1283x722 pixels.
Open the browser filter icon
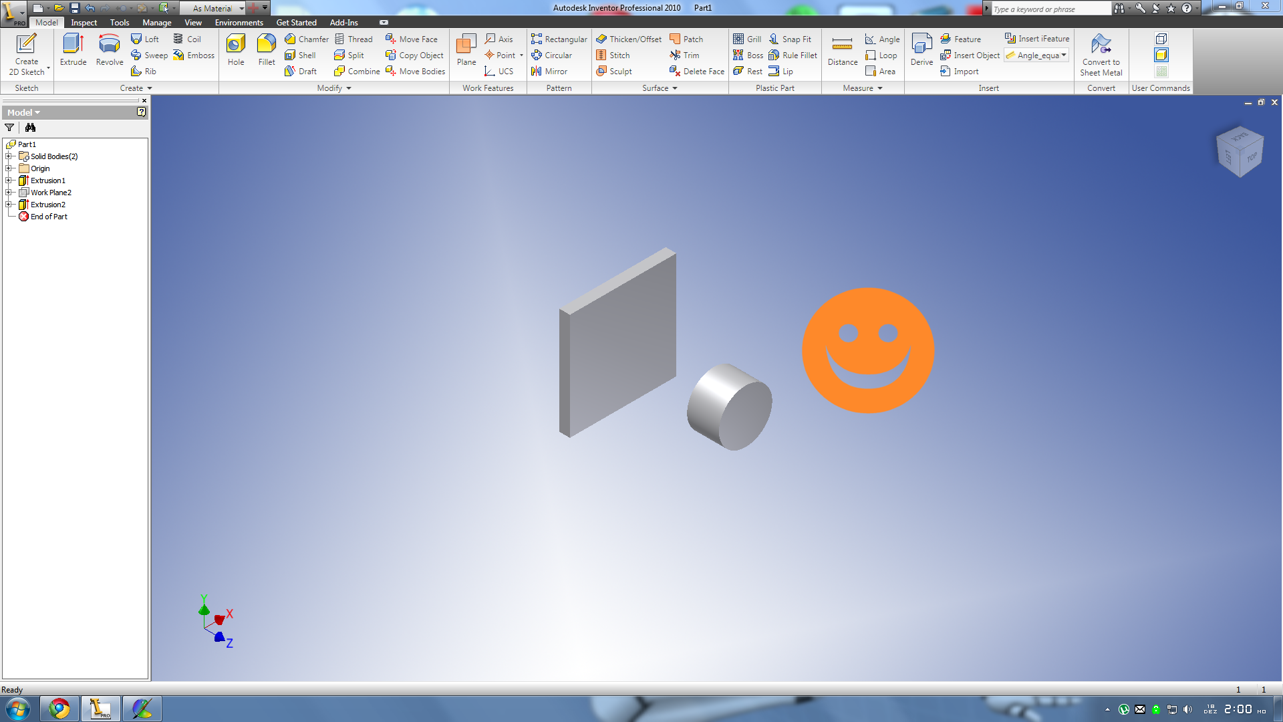9,128
